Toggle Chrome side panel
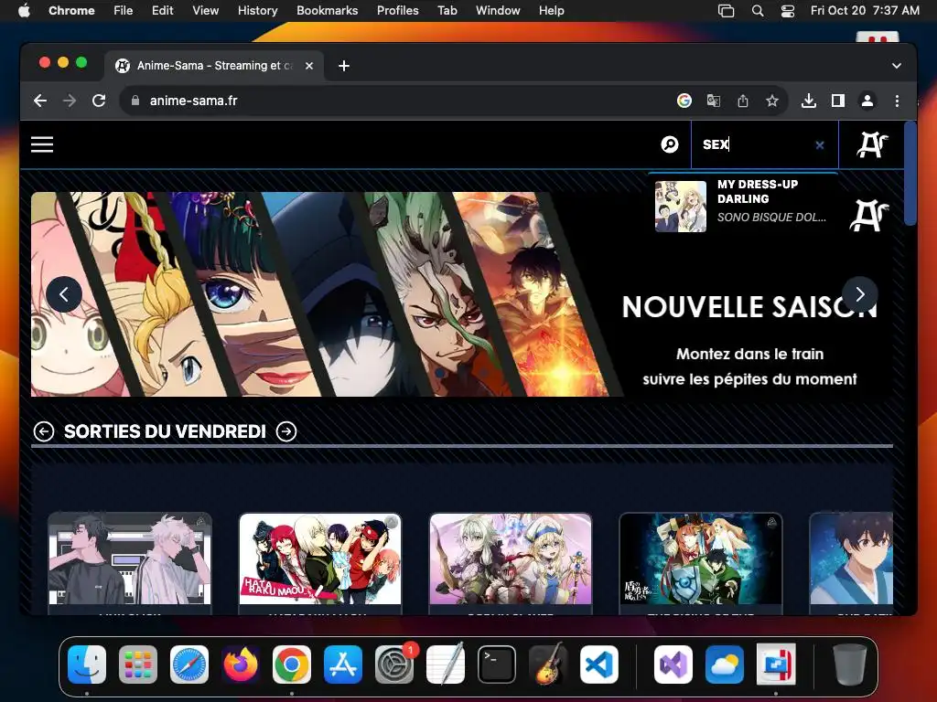This screenshot has width=937, height=702. [838, 101]
